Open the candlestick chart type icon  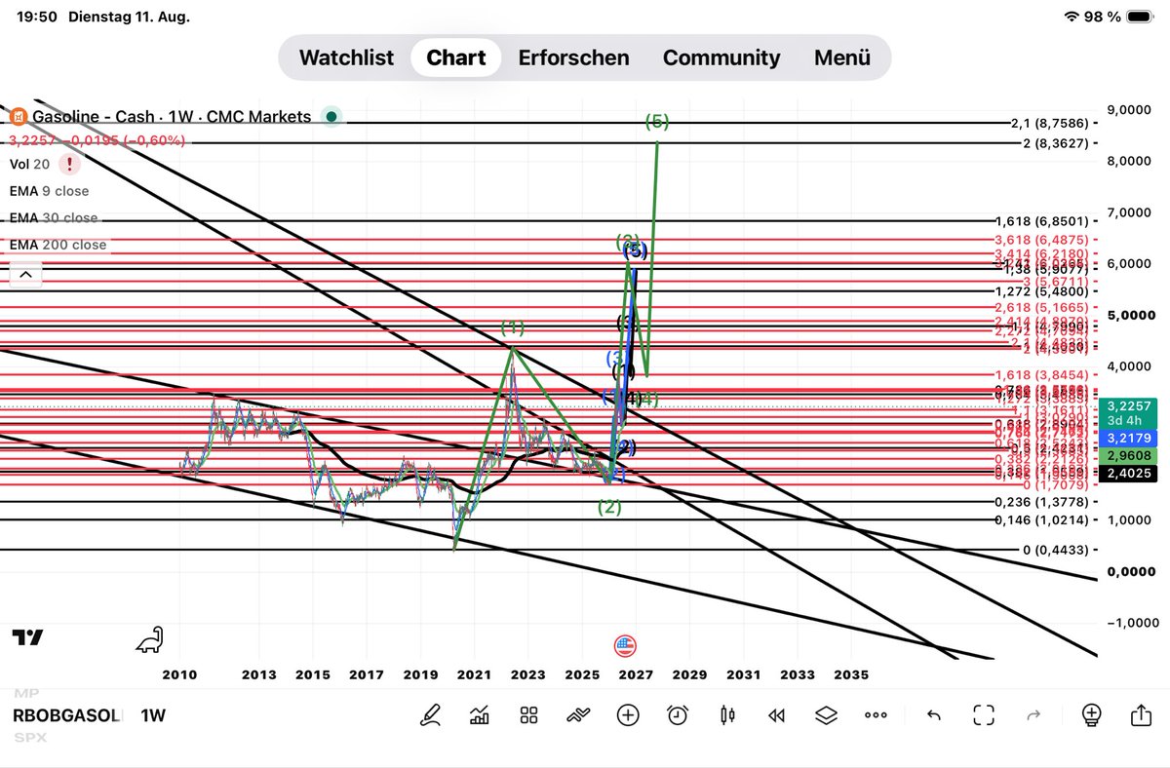click(727, 715)
